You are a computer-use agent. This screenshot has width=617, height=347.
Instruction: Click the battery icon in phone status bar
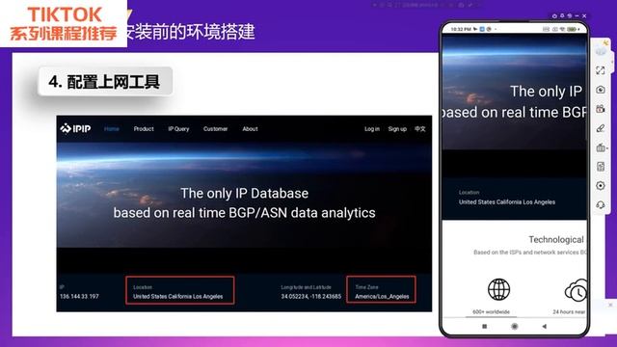(x=572, y=29)
